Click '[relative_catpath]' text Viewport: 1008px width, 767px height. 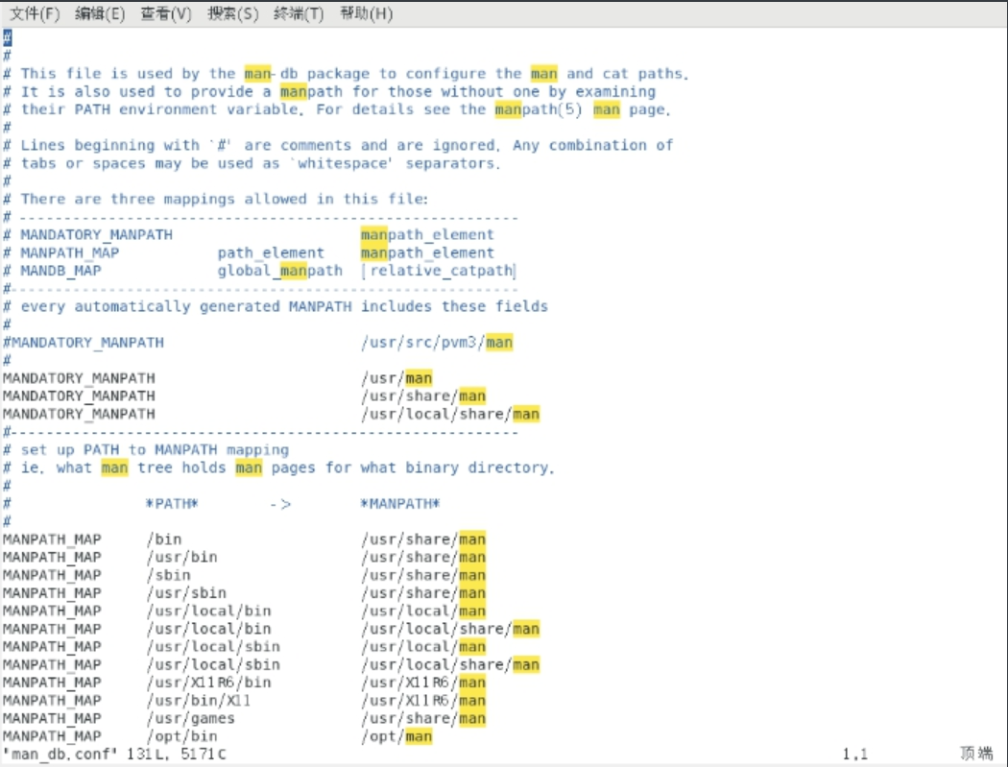[x=439, y=271]
